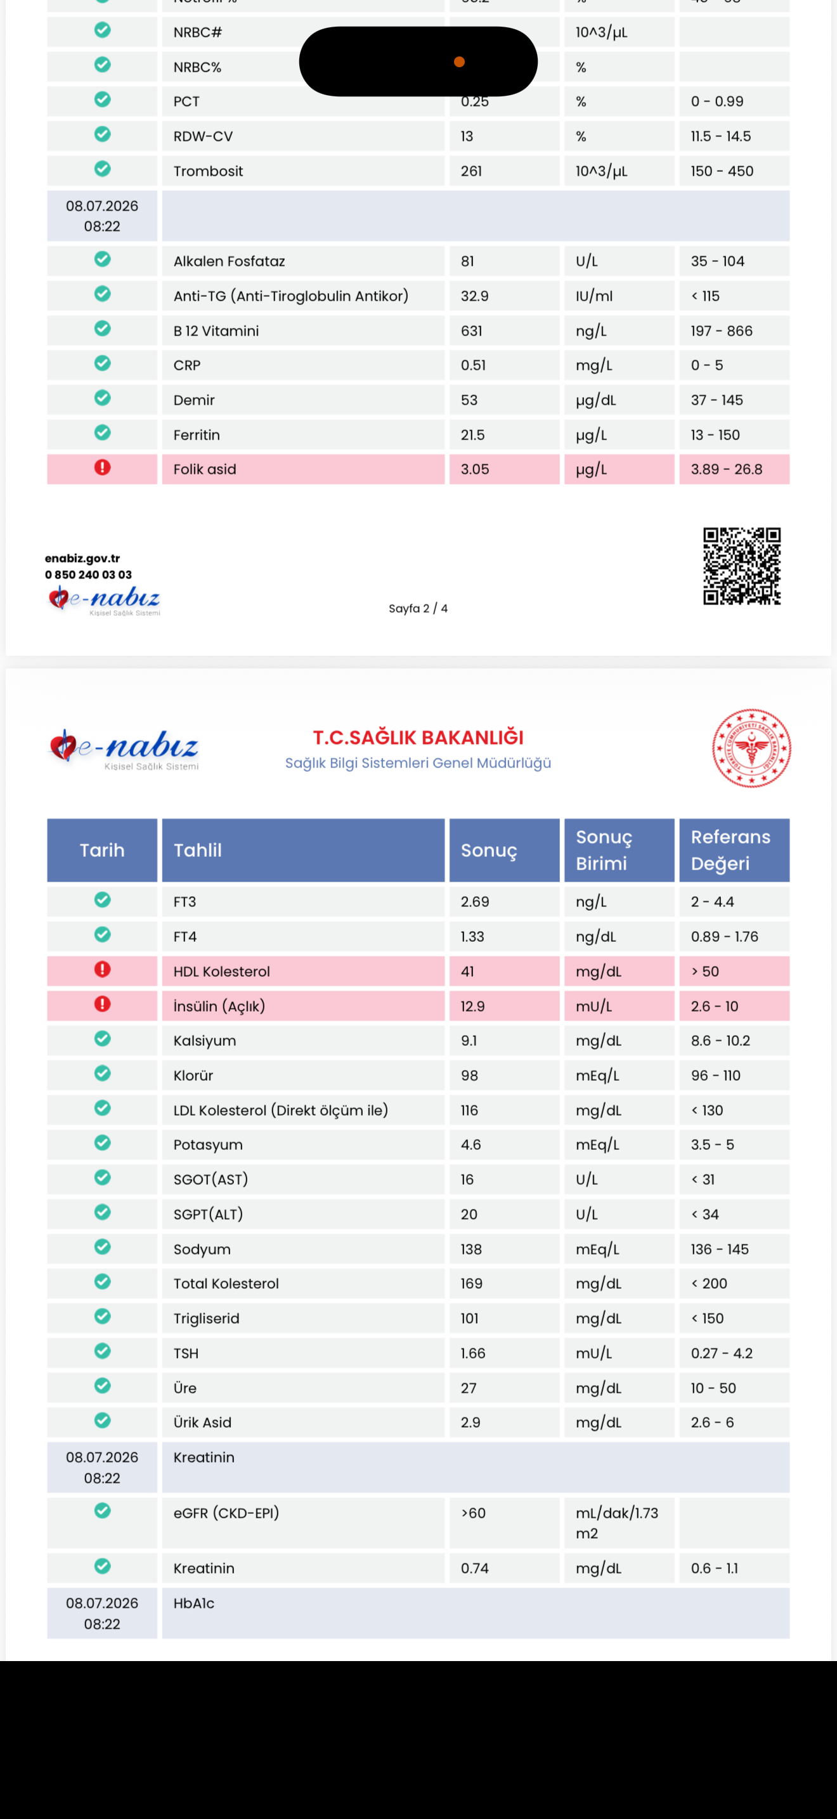Click Sağlık Bilgi Sistemleri Genel Müdürlüğü subtitle
Screen dimensions: 837x1819
click(418, 764)
